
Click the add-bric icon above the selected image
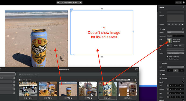point(102,9)
